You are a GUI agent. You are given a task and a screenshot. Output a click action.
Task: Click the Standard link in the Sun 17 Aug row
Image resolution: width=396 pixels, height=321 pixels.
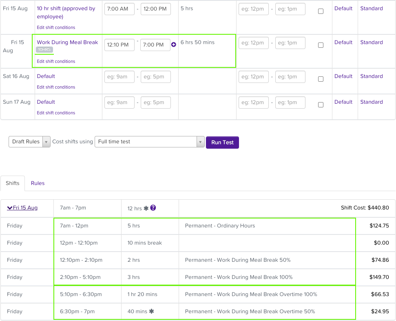371,102
